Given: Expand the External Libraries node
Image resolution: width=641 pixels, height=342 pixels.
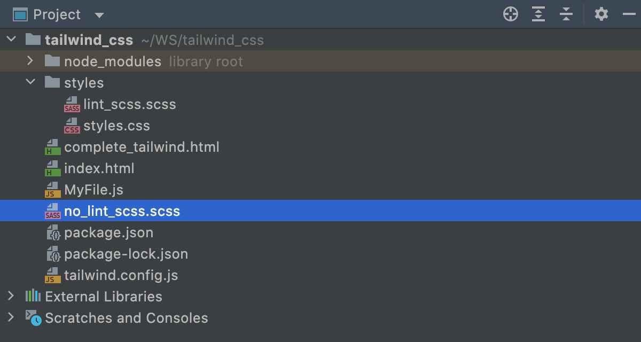Looking at the screenshot, I should click(11, 296).
